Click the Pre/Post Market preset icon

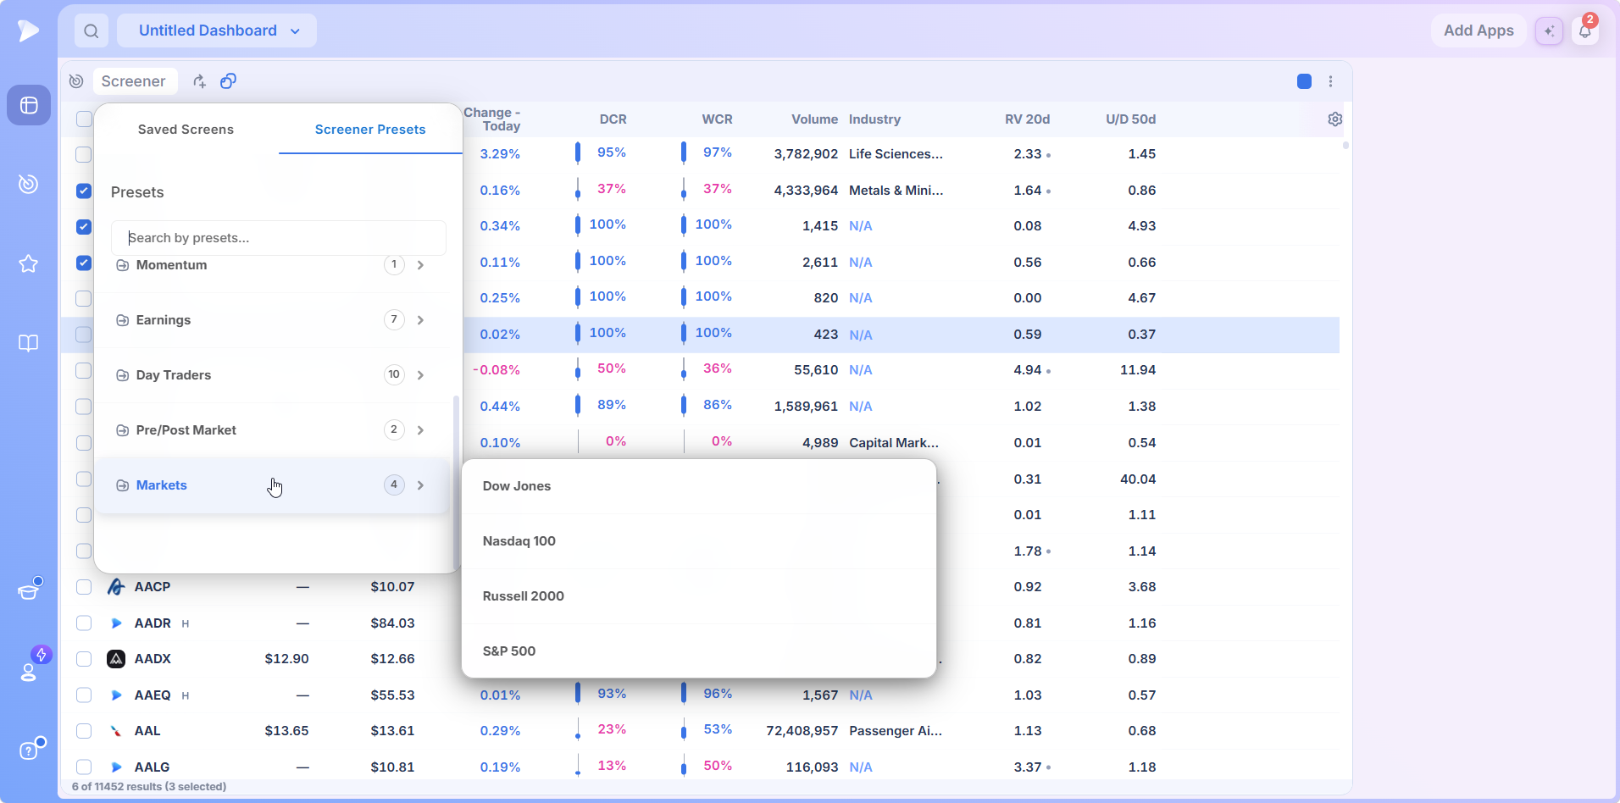pyautogui.click(x=122, y=430)
